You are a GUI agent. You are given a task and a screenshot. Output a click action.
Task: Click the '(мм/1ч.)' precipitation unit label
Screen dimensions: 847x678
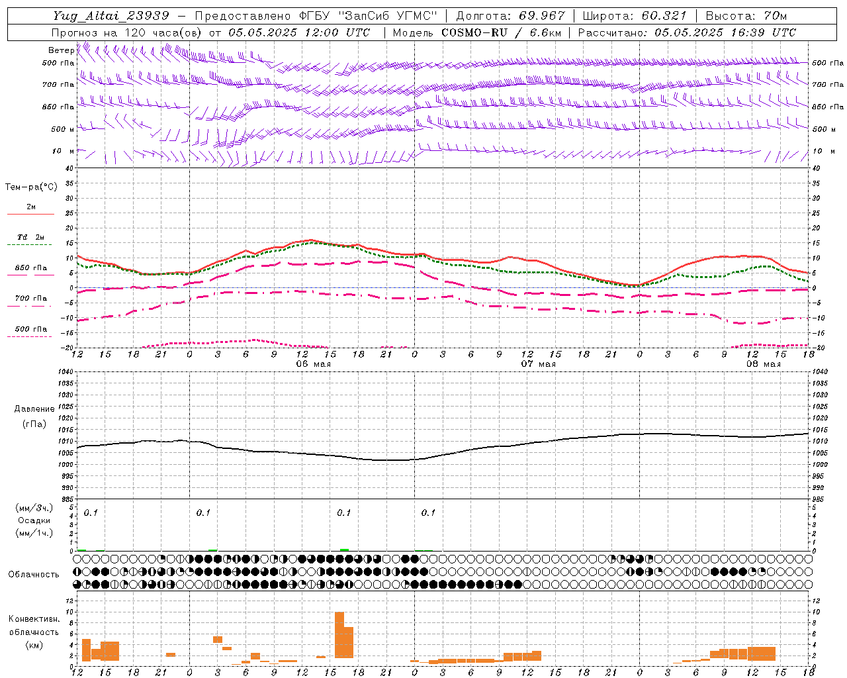(x=34, y=533)
